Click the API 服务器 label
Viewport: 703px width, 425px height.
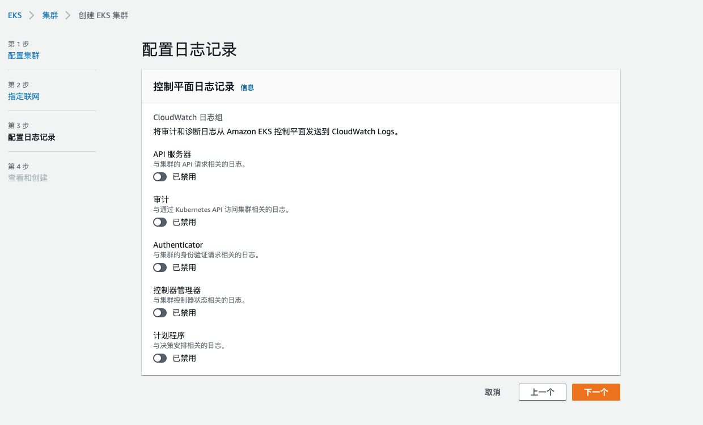tap(172, 154)
